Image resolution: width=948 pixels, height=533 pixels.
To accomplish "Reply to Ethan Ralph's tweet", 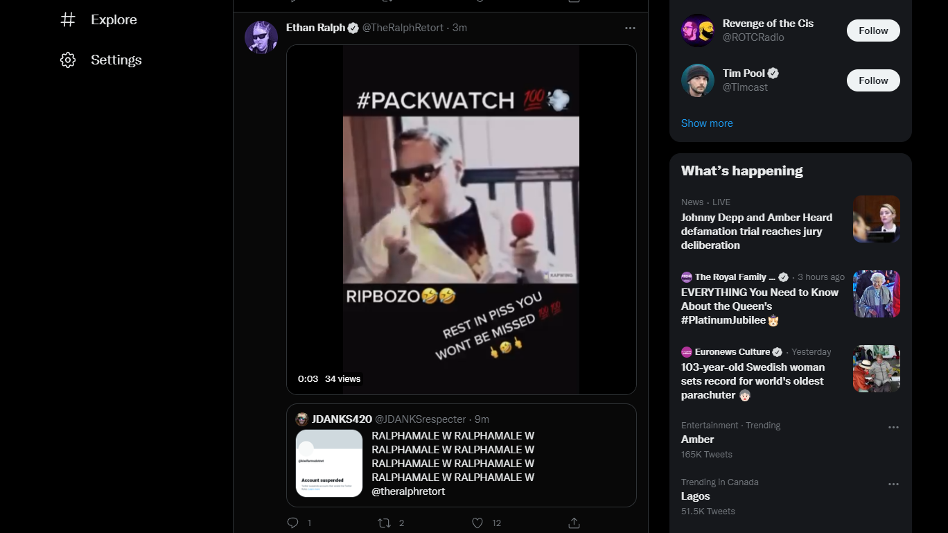I will coord(293,523).
